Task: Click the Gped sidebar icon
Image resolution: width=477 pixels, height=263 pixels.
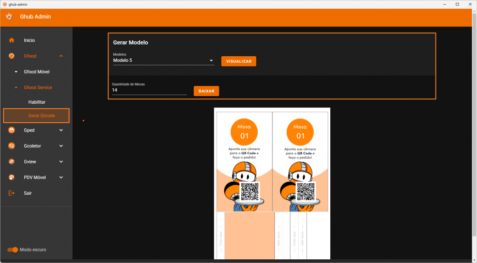Action: 12,130
